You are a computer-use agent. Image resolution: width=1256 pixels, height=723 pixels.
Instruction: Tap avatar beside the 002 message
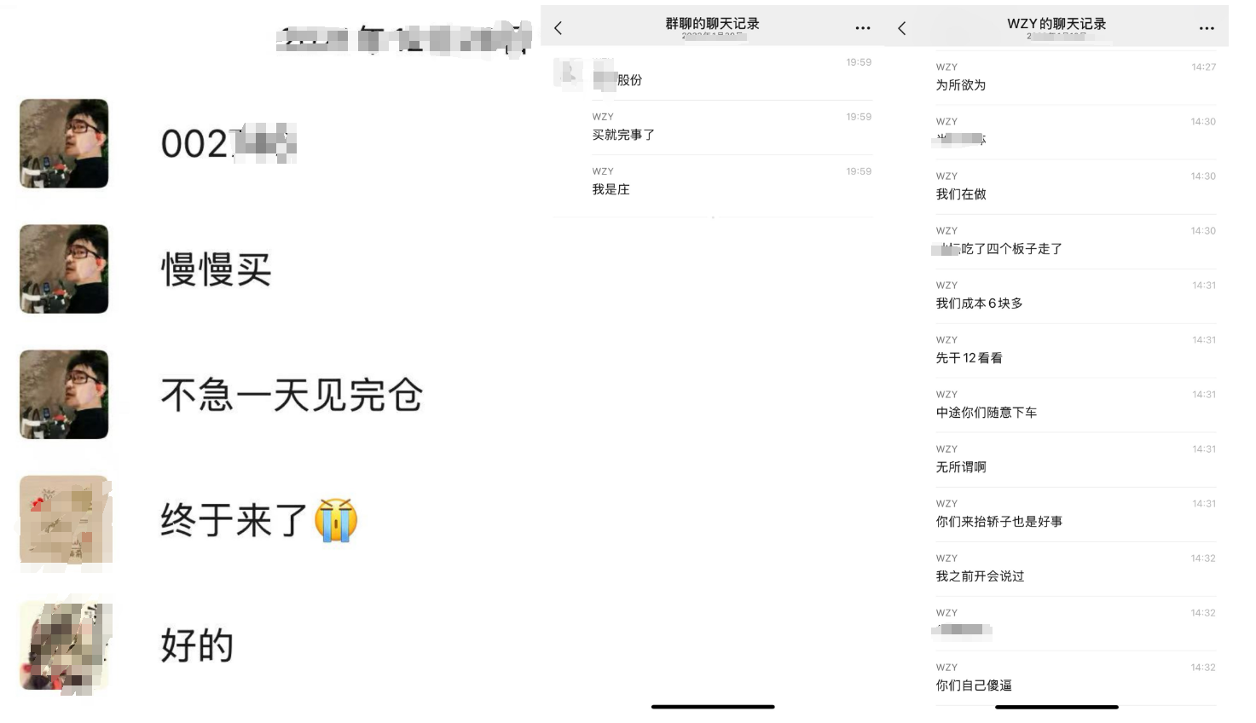pyautogui.click(x=64, y=143)
